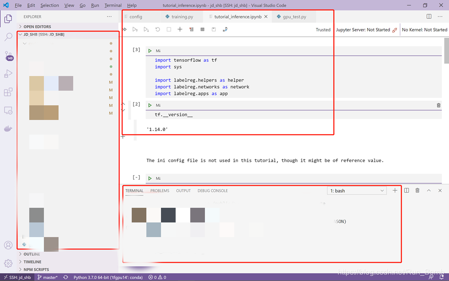449x281 pixels.
Task: Open the Search view in activity bar
Action: 8,37
